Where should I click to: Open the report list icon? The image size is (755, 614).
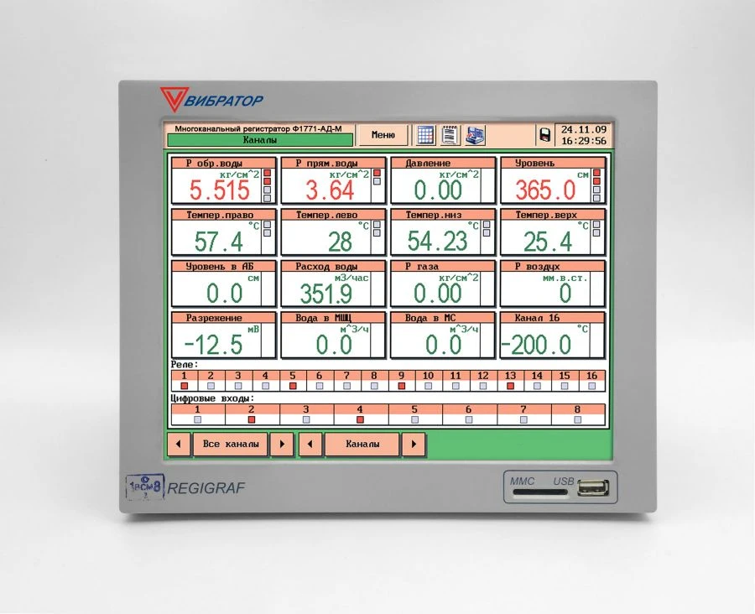[450, 134]
